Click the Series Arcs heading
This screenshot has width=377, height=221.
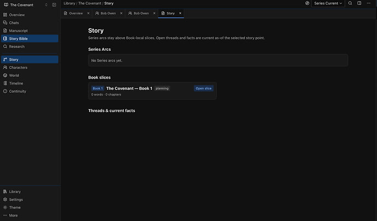[99, 49]
